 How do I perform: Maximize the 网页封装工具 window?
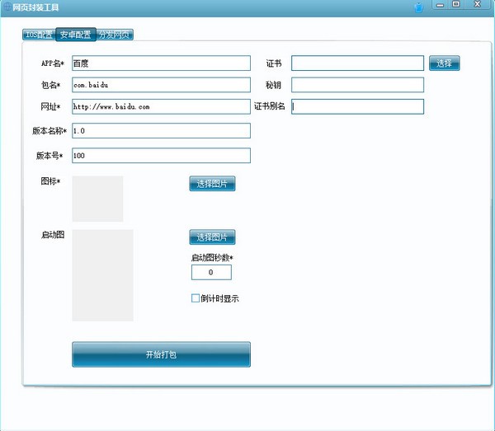coord(456,4)
